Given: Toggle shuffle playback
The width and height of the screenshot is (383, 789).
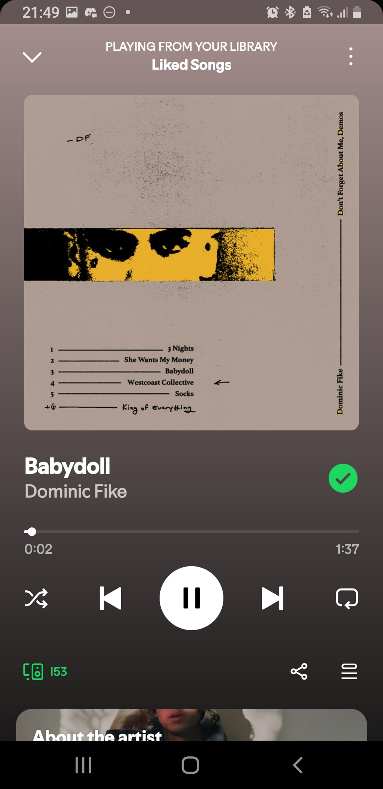Looking at the screenshot, I should (36, 598).
